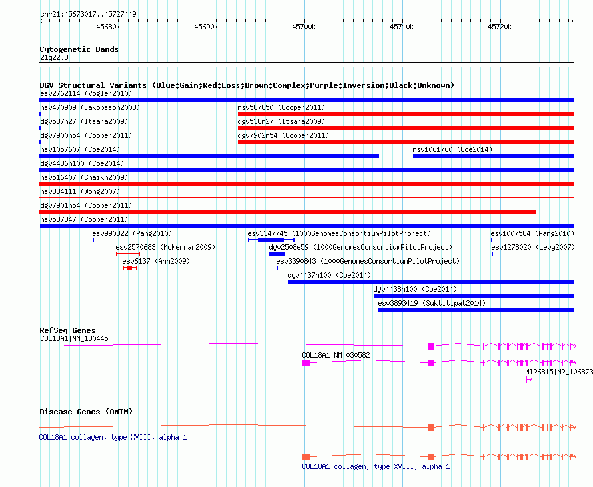Image resolution: width=593 pixels, height=487 pixels.
Task: Select the dgv4437n100 (Coe2014) bar
Action: point(430,282)
